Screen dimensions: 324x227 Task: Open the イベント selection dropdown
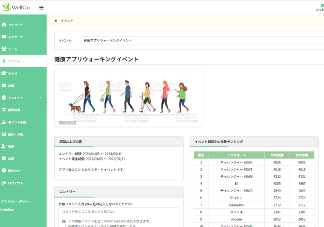[x=202, y=41]
